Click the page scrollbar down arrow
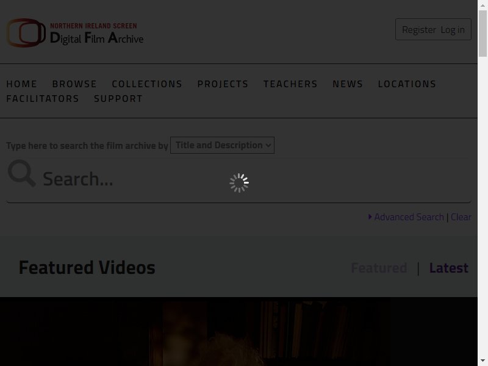 [483, 361]
